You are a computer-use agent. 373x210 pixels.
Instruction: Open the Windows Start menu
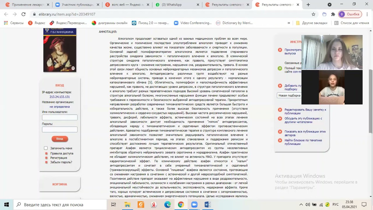click(x=6, y=205)
